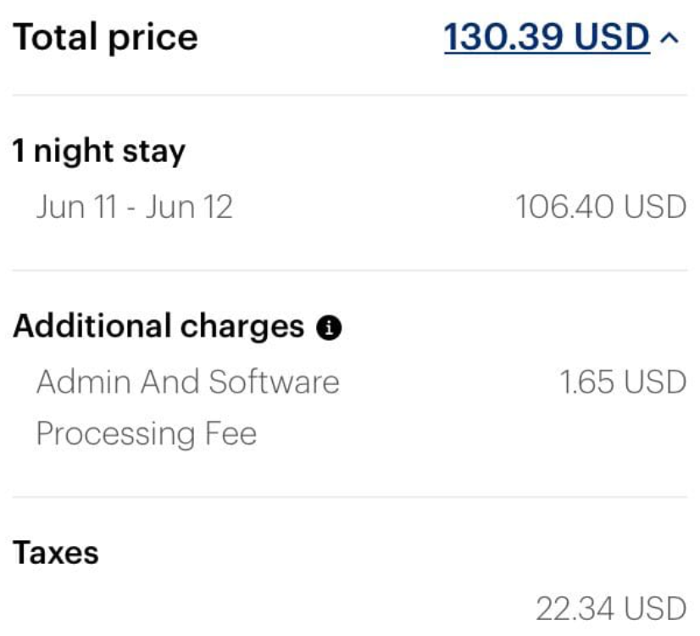The height and width of the screenshot is (636, 700).
Task: Click the 22.34 USD tax amount
Action: pyautogui.click(x=611, y=608)
